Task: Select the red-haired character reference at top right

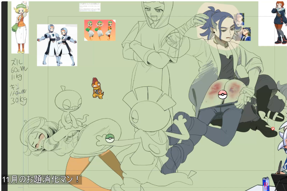Action: [x=273, y=23]
